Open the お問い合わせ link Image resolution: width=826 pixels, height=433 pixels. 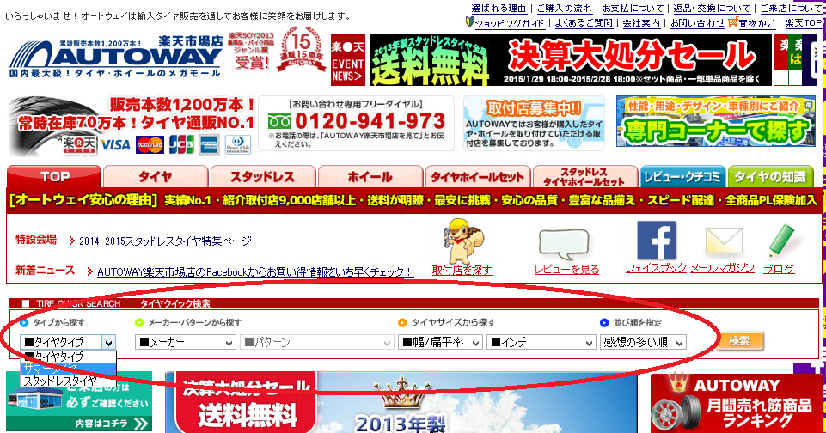point(697,23)
